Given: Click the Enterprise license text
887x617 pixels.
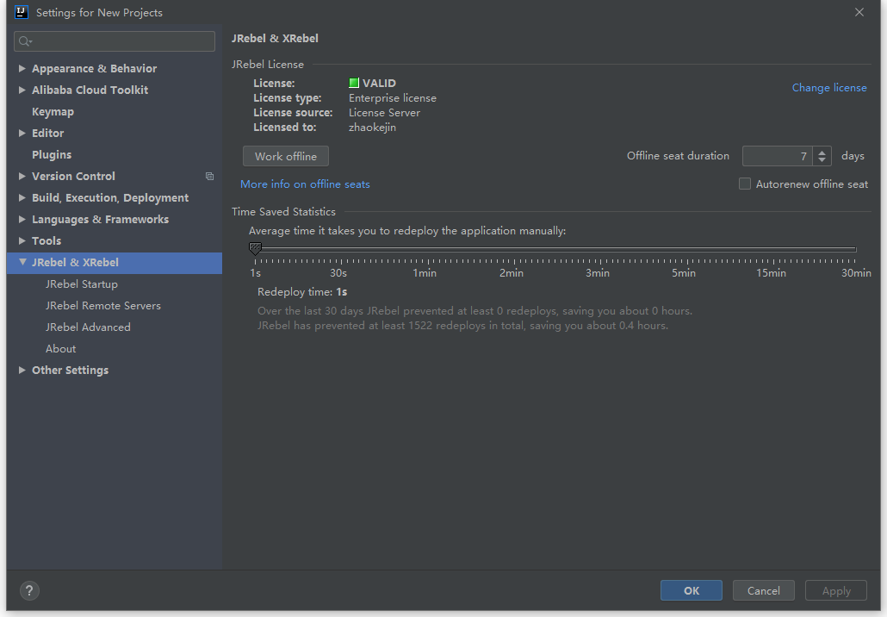Looking at the screenshot, I should [x=393, y=98].
